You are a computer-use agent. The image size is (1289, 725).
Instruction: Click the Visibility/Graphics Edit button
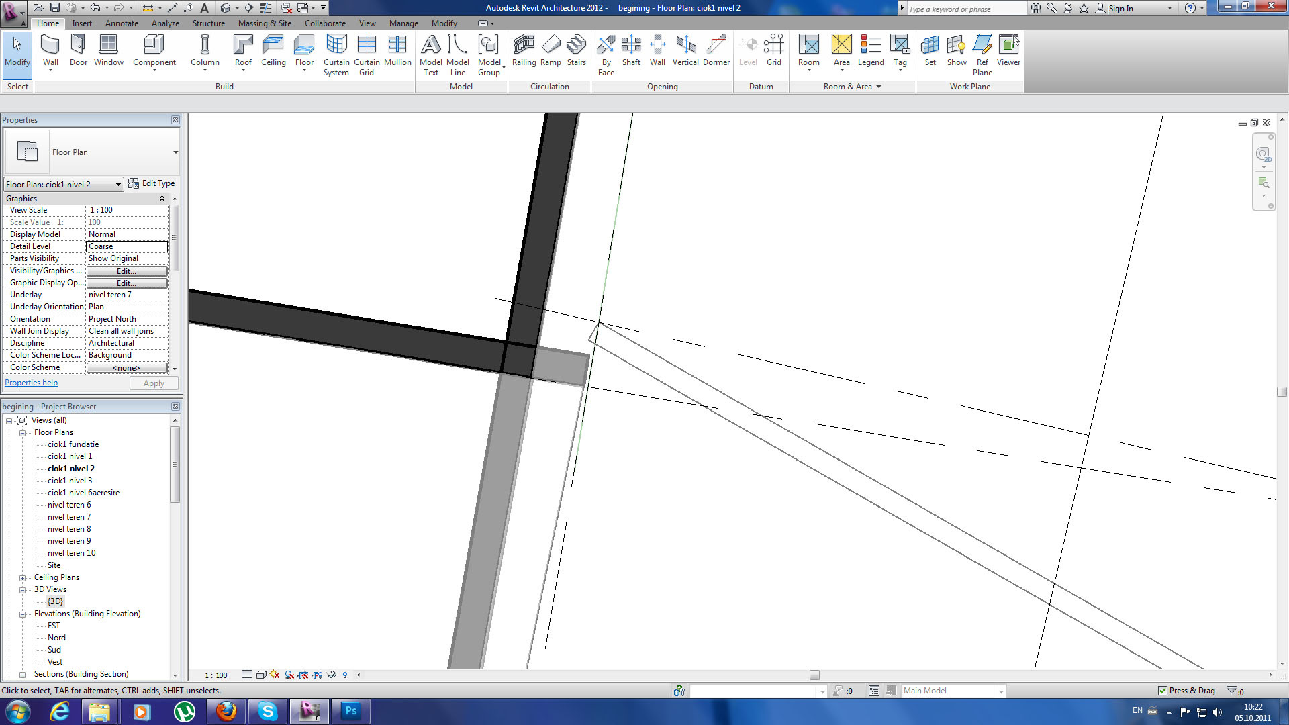(x=126, y=271)
